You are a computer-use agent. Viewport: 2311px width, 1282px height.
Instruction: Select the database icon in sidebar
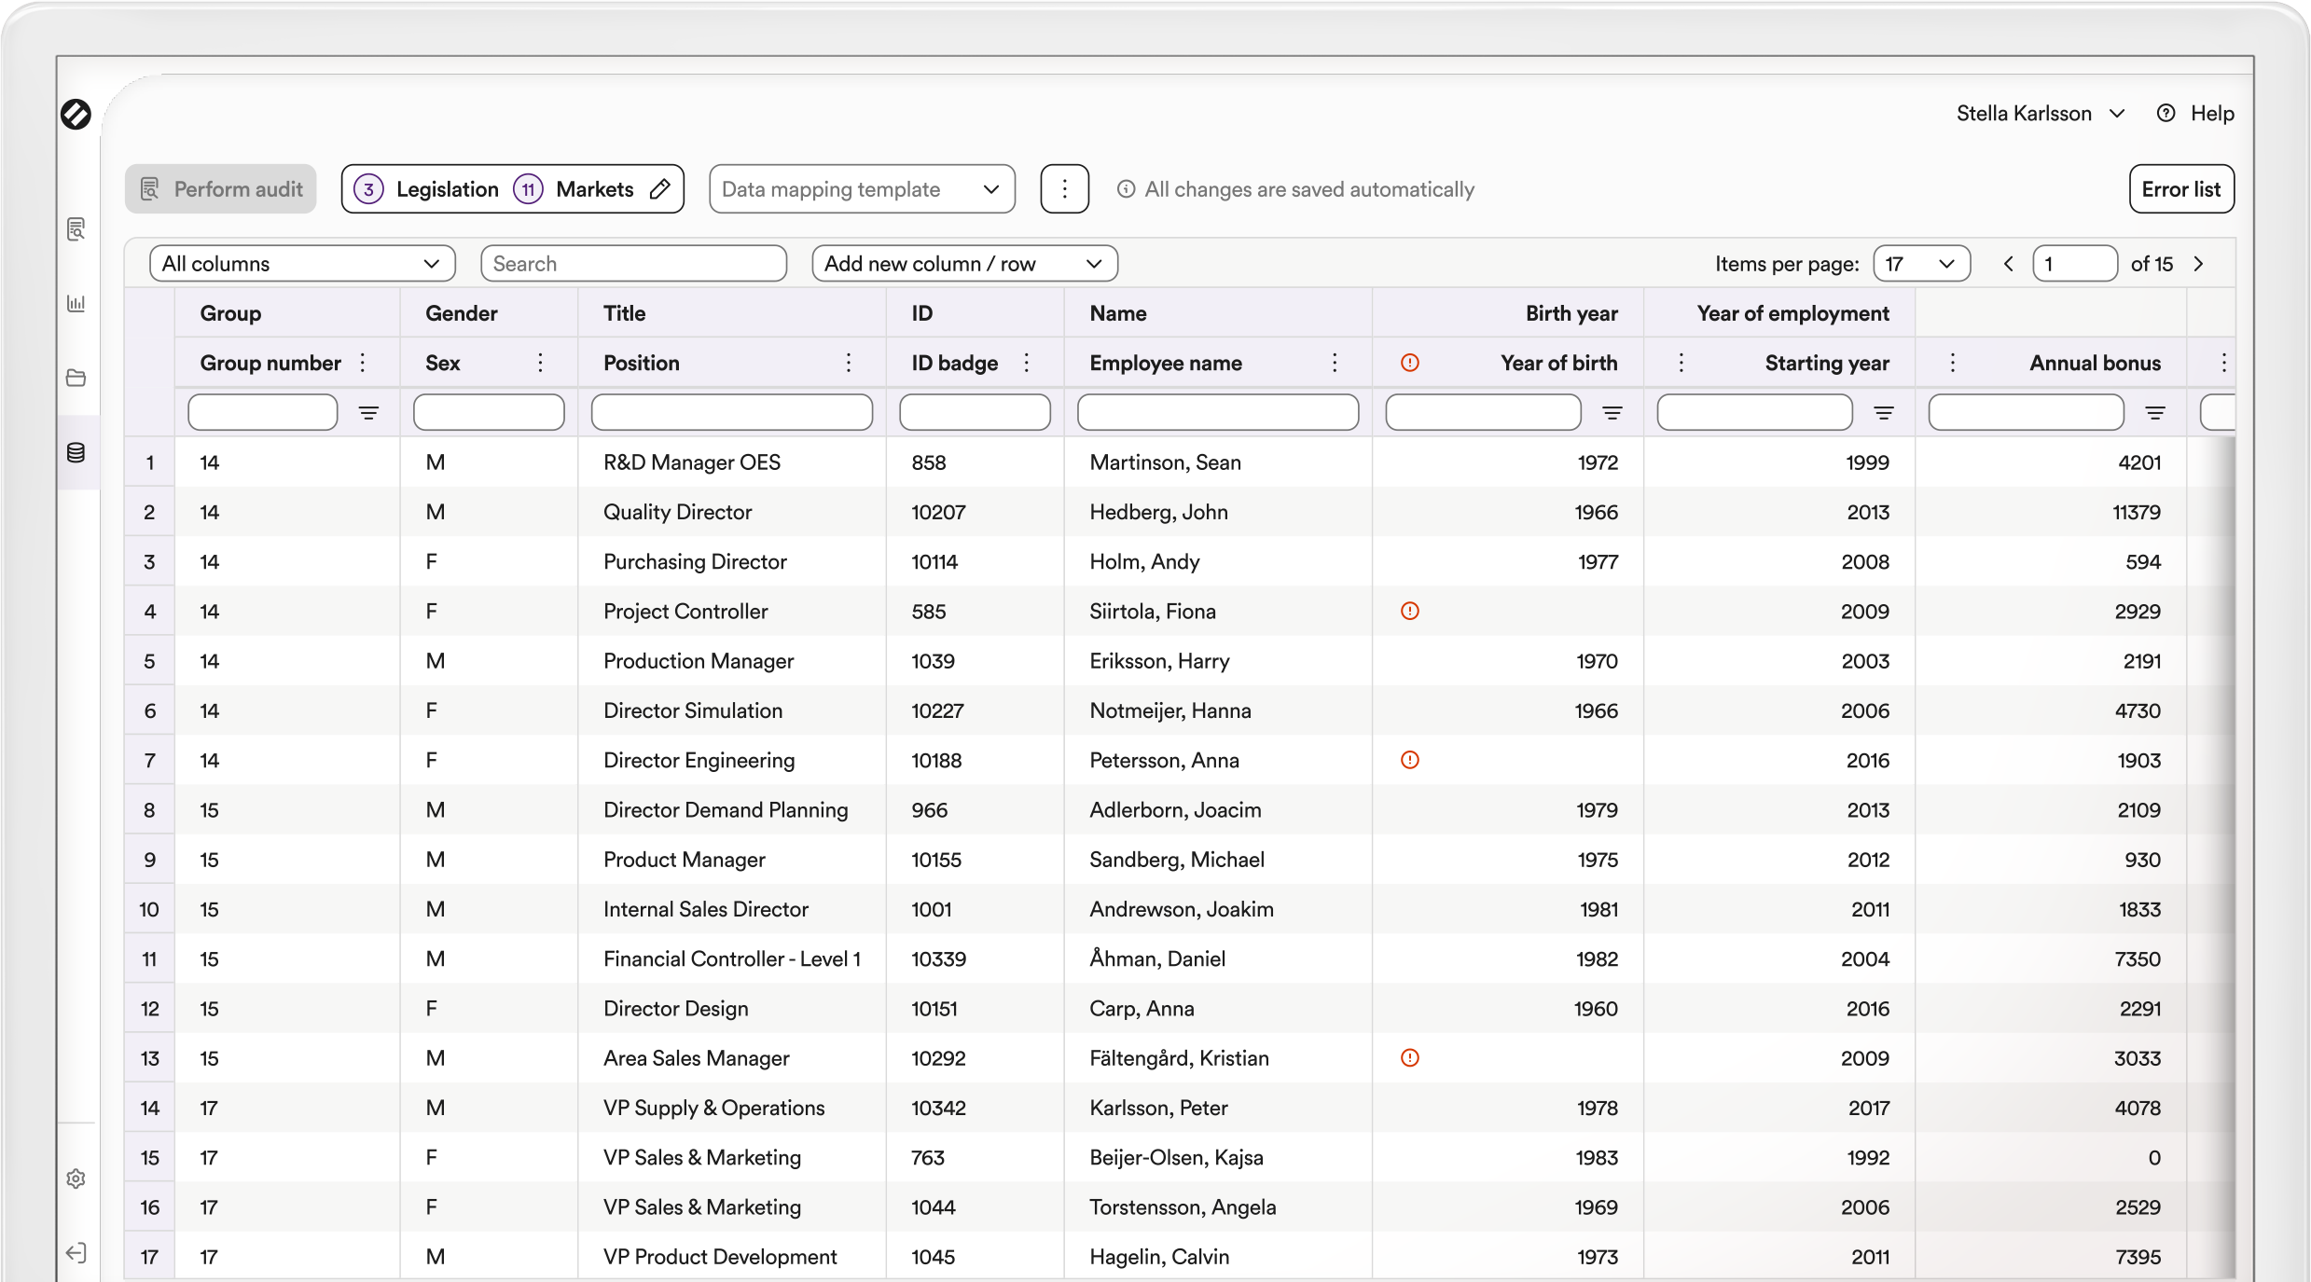click(76, 452)
